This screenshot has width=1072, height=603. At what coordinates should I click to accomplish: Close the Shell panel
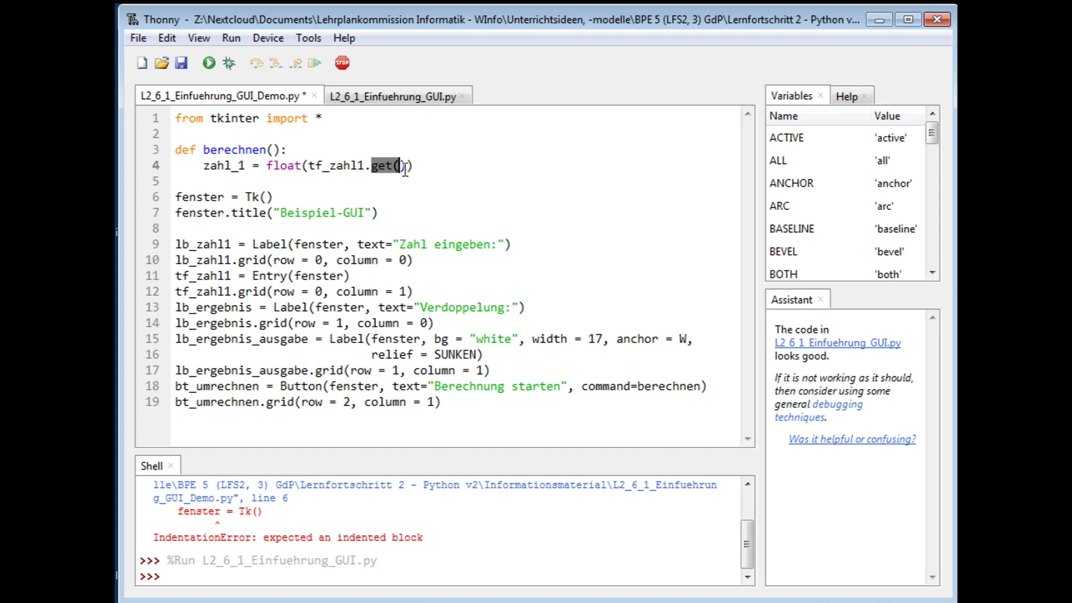[171, 465]
